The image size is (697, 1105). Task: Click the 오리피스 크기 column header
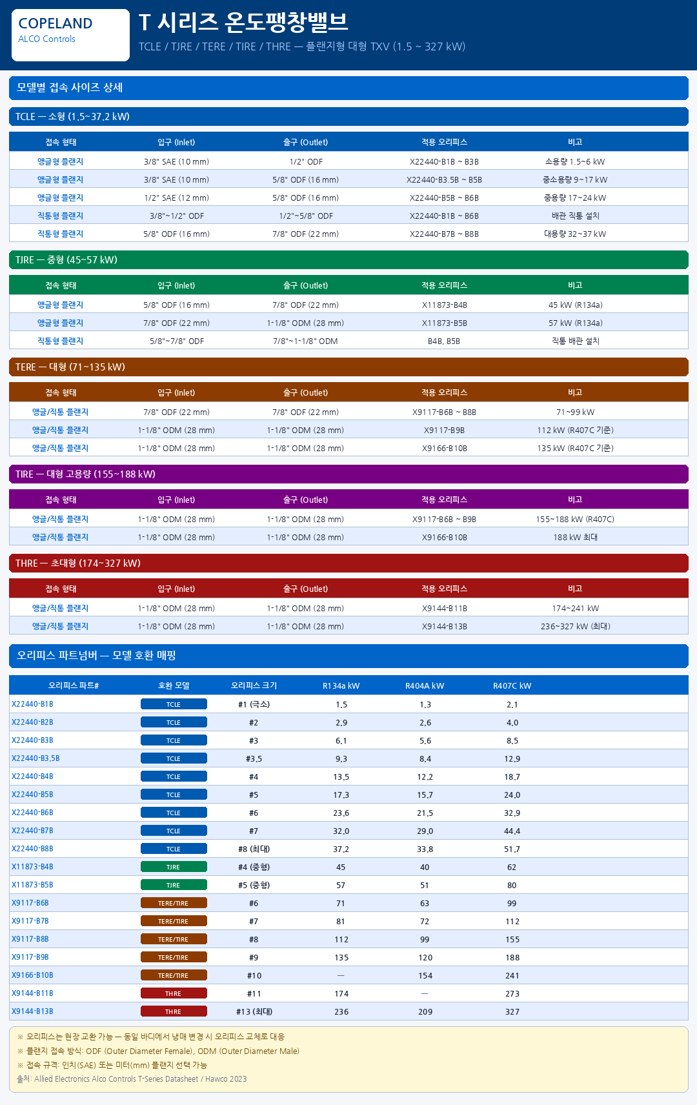[254, 685]
